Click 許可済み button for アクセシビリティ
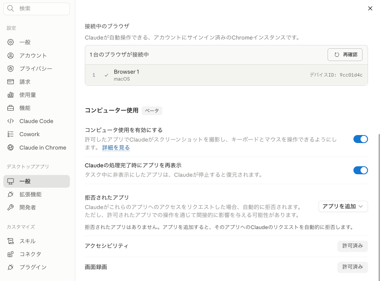Image resolution: width=380 pixels, height=281 pixels. pyautogui.click(x=352, y=246)
